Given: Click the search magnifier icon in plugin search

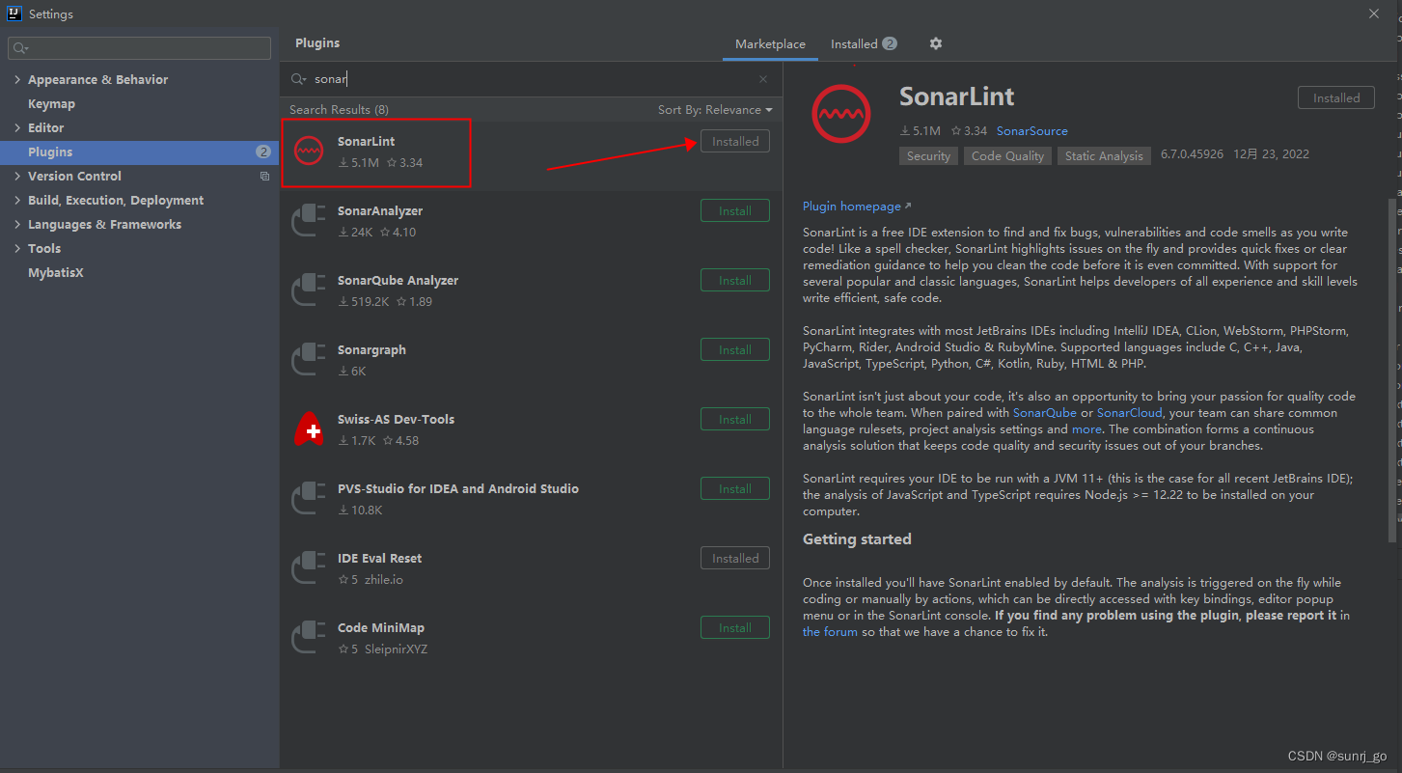Looking at the screenshot, I should pos(298,79).
